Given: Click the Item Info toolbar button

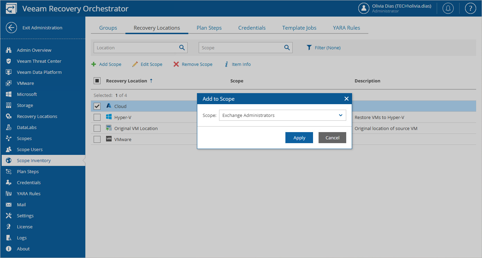Looking at the screenshot, I should click(237, 64).
